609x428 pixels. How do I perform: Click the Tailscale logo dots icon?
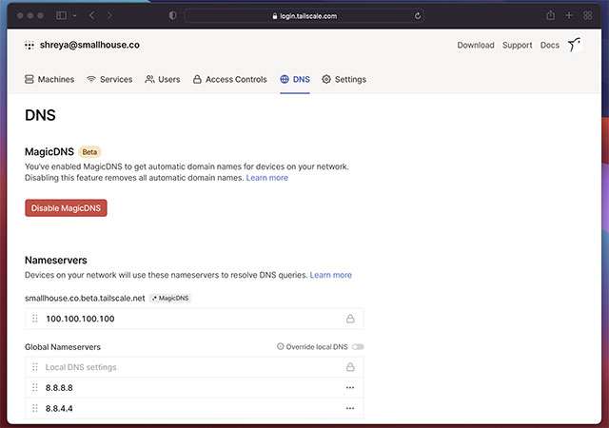click(29, 45)
